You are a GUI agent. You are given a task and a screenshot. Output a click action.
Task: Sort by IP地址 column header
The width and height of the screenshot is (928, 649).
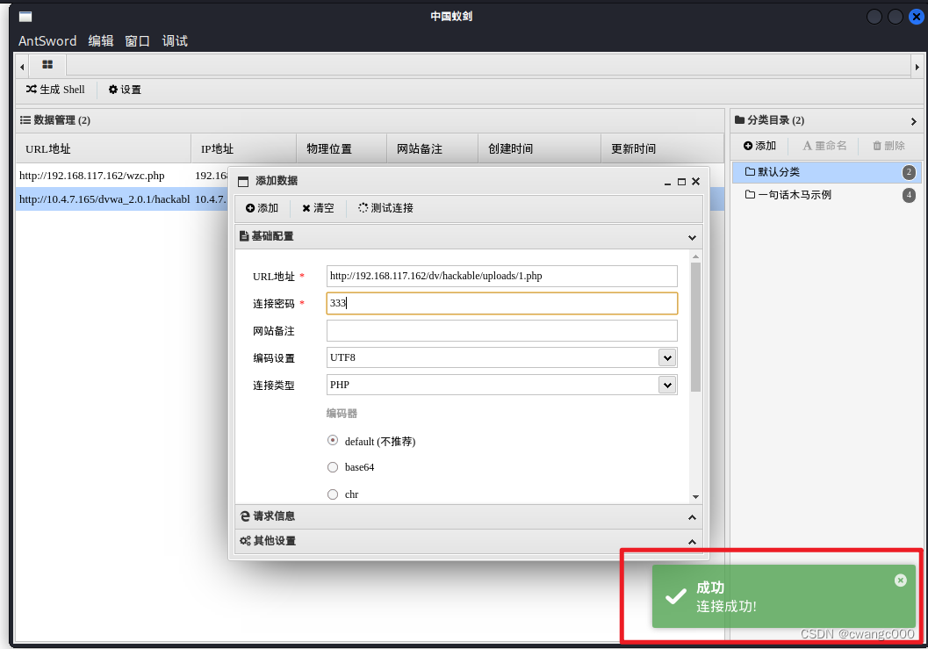click(x=243, y=148)
